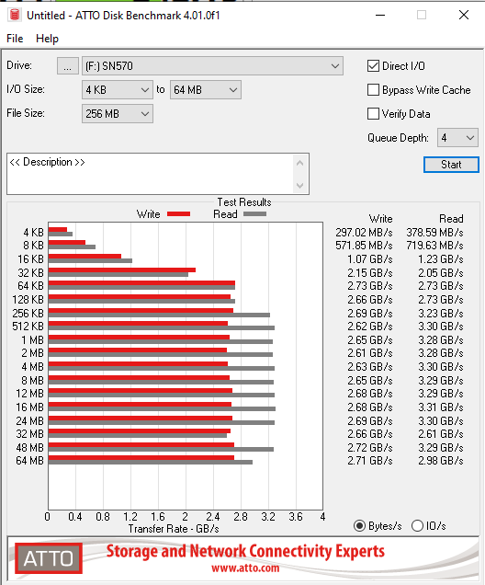Click the red Write legend swatch
The width and height of the screenshot is (485, 585).
[178, 213]
